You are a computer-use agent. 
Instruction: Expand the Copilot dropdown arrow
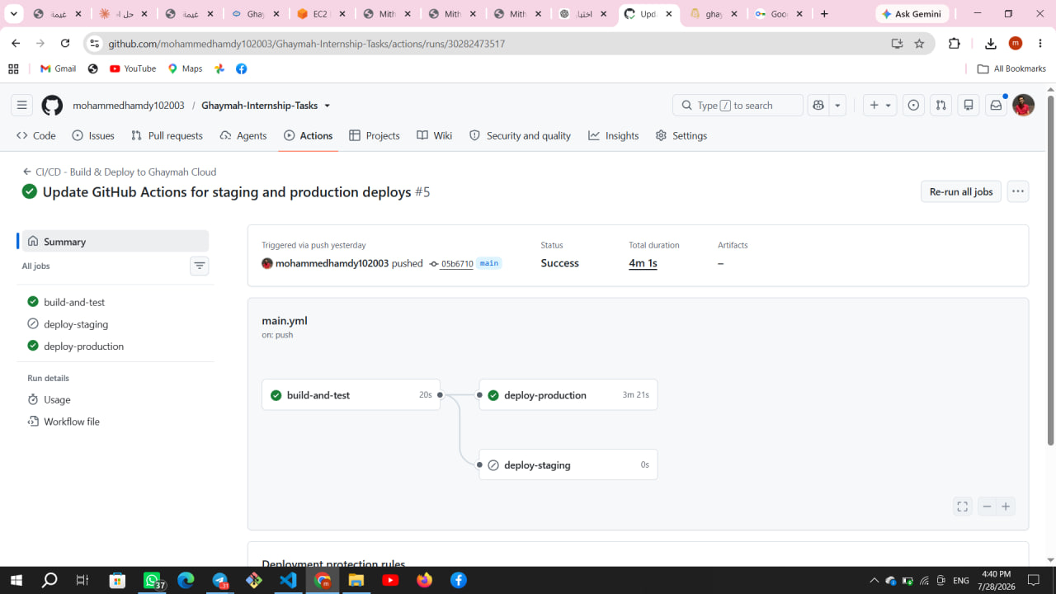837,105
